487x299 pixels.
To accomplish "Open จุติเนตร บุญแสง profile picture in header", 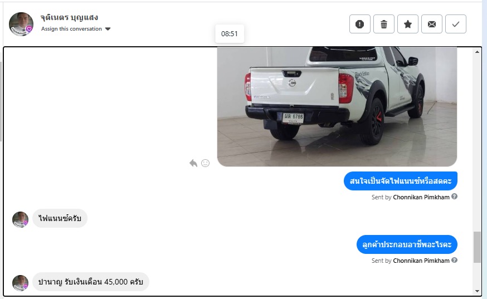I will pos(21,24).
